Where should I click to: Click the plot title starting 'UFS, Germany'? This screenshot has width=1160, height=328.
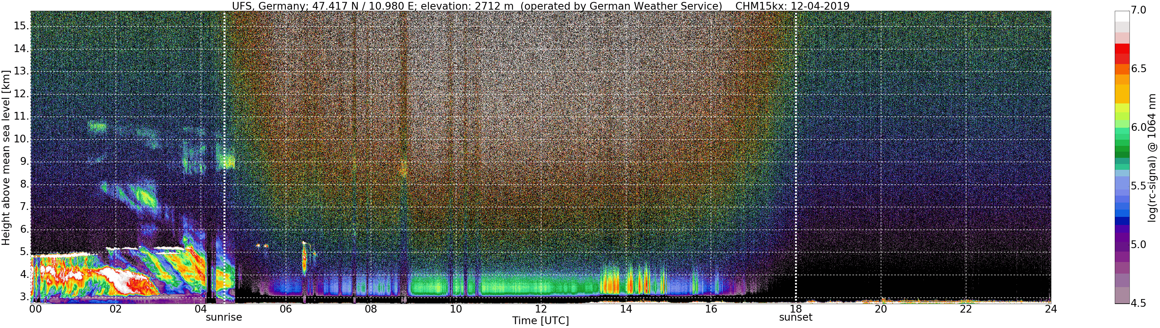[541, 6]
